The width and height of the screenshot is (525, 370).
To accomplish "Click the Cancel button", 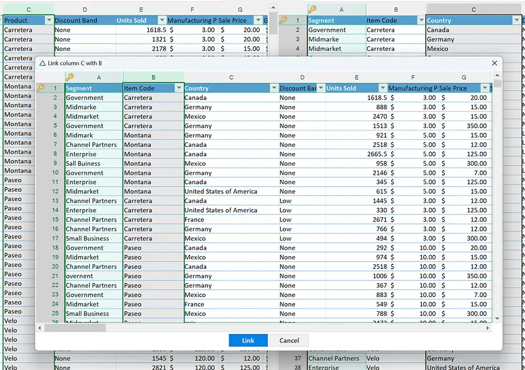I will [x=289, y=340].
